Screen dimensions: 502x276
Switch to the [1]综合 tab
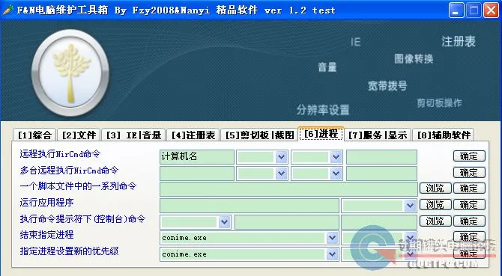pyautogui.click(x=34, y=135)
